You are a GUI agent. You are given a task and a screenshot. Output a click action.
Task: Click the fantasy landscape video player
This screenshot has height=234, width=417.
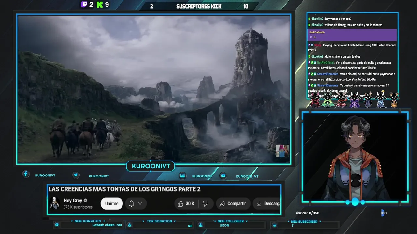click(x=154, y=89)
